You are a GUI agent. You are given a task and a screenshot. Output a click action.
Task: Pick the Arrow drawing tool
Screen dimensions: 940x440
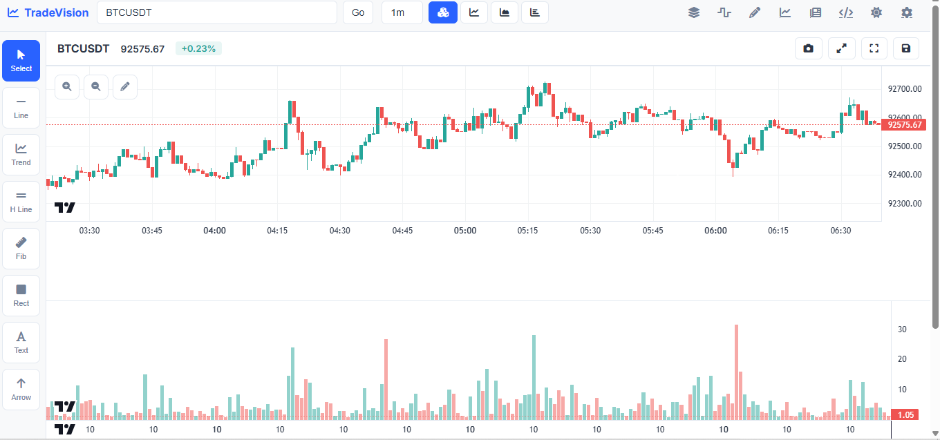pyautogui.click(x=21, y=388)
